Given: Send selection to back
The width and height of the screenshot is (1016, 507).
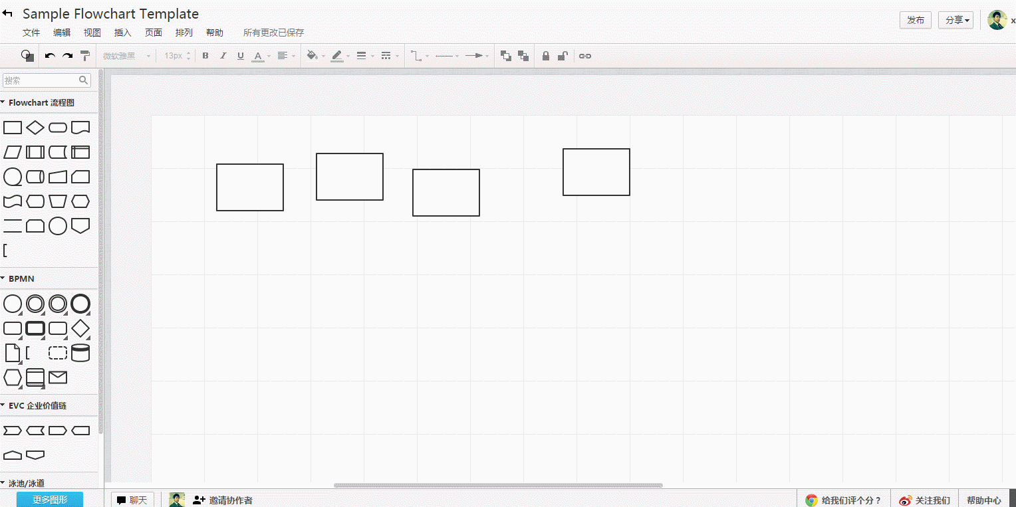Looking at the screenshot, I should point(523,56).
